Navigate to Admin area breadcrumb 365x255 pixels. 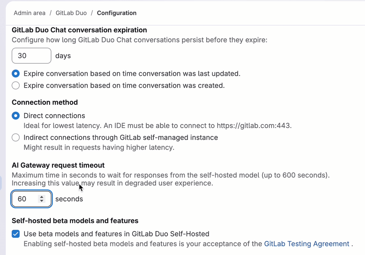point(29,13)
